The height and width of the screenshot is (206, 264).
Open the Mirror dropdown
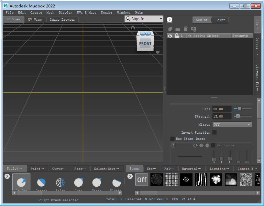click(x=232, y=124)
